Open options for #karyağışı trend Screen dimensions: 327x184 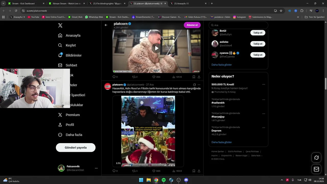coord(264,114)
